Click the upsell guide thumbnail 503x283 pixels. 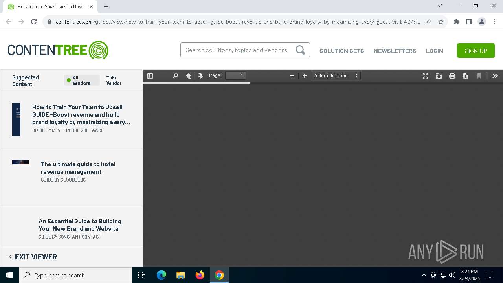[16, 119]
